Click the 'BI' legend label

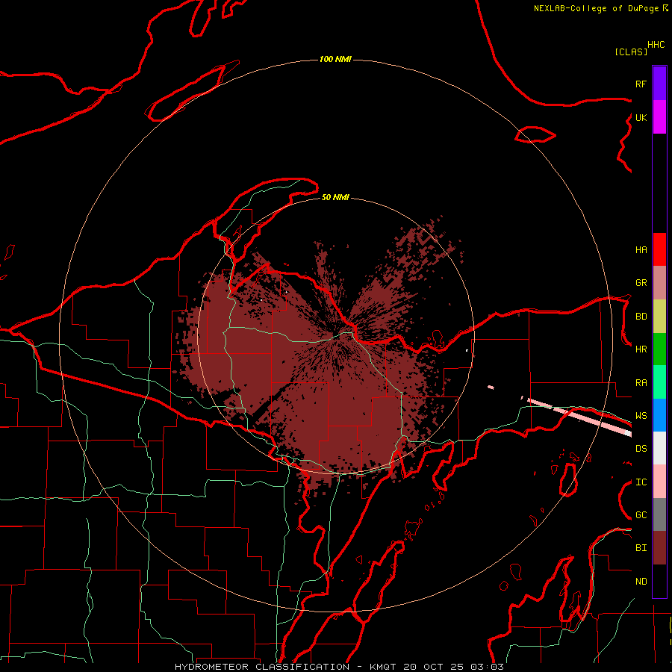tap(641, 548)
